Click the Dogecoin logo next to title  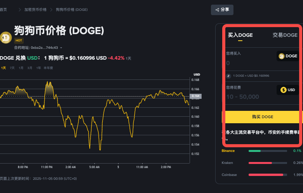6,38
